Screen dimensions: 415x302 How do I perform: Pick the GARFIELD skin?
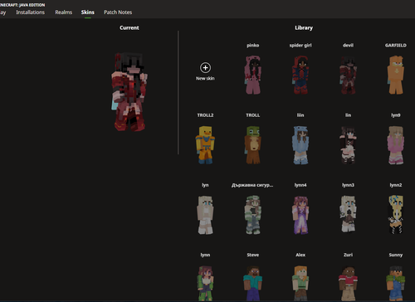[396, 75]
